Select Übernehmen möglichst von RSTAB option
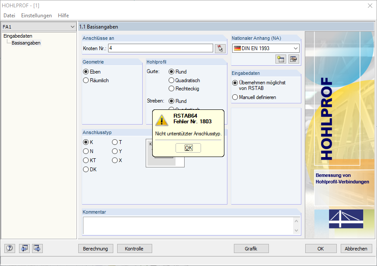The image size is (377, 266). coord(259,85)
